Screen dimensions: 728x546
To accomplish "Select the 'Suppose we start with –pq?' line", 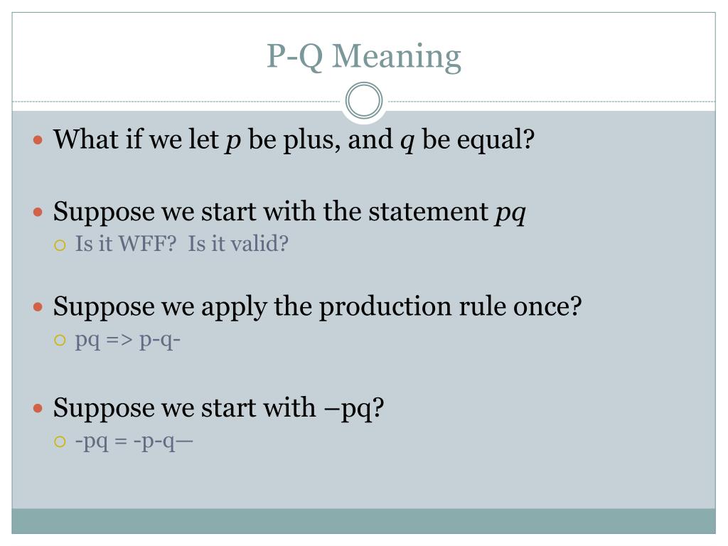I will coord(219,408).
